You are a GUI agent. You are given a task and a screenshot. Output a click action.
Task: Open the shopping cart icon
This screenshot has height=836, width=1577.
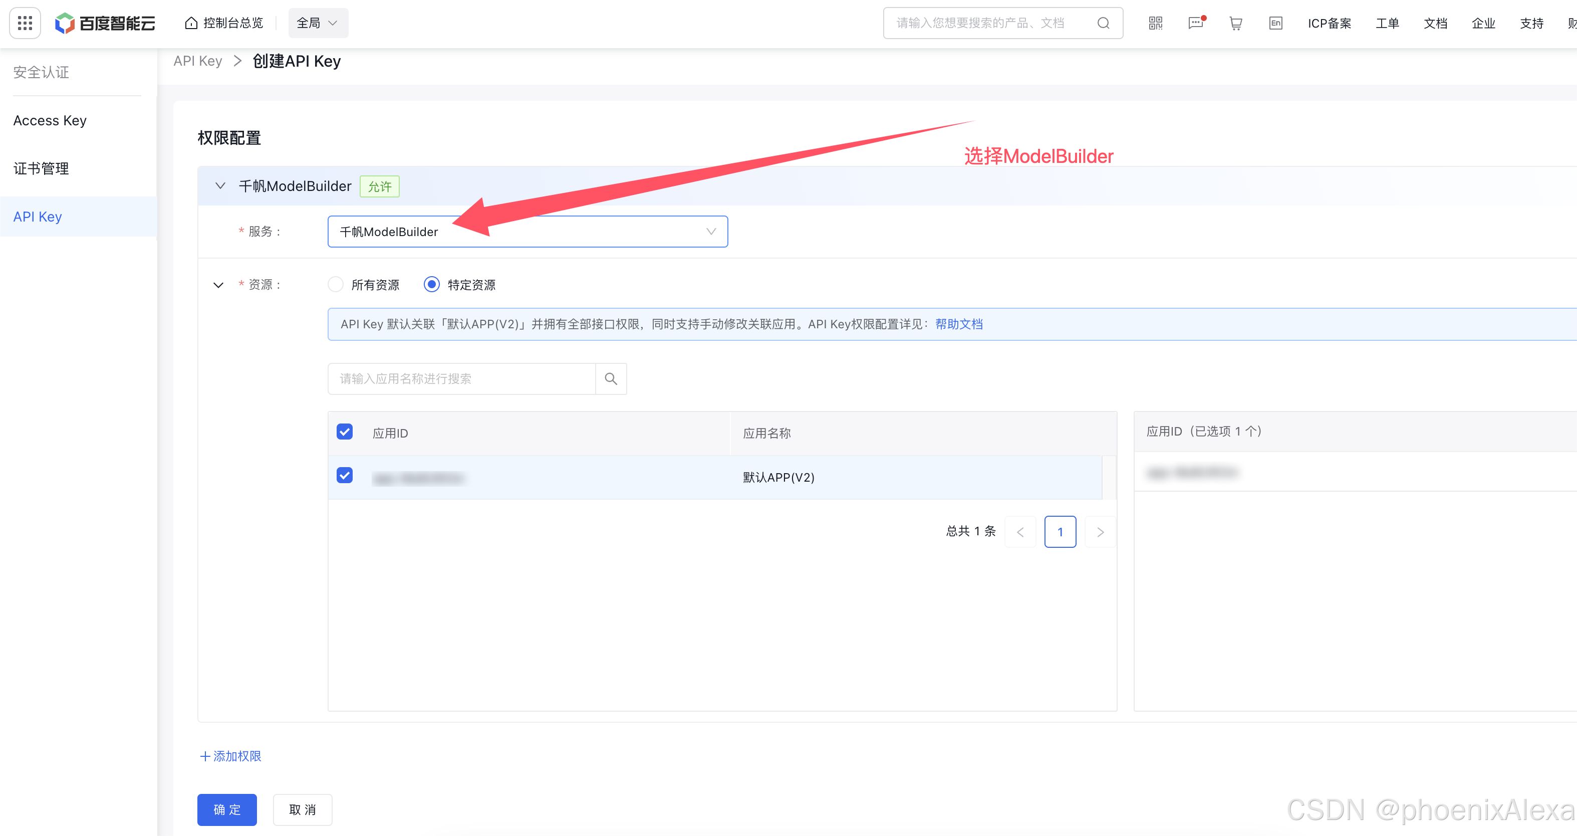click(x=1235, y=23)
